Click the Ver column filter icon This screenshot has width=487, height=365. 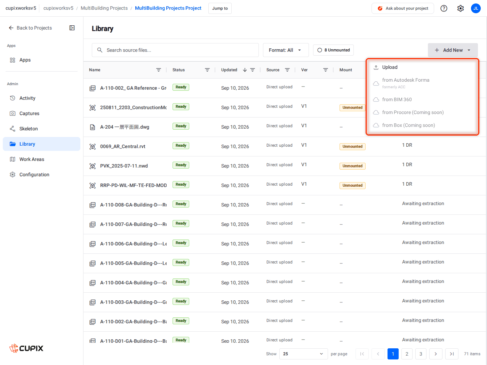coord(326,70)
